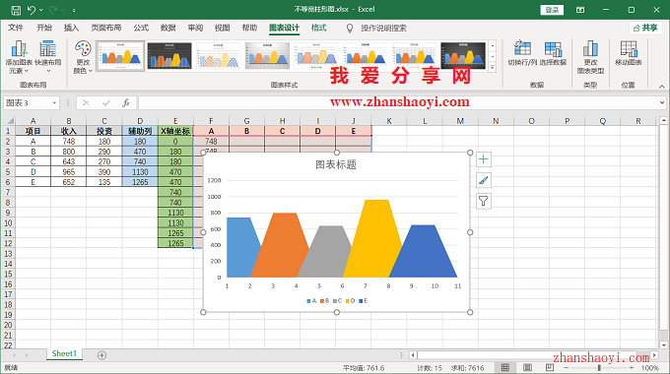The width and height of the screenshot is (670, 374).
Task: Select the gray gradient fourth chart style
Action: point(267,55)
